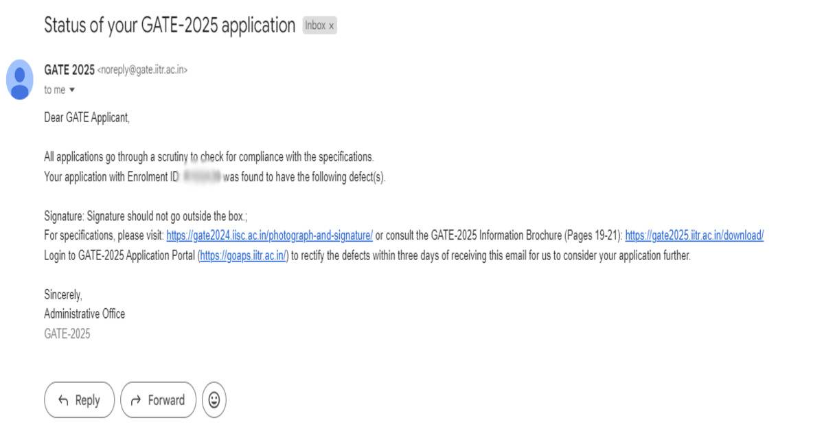
Task: Click the Forward button
Action: coord(158,399)
